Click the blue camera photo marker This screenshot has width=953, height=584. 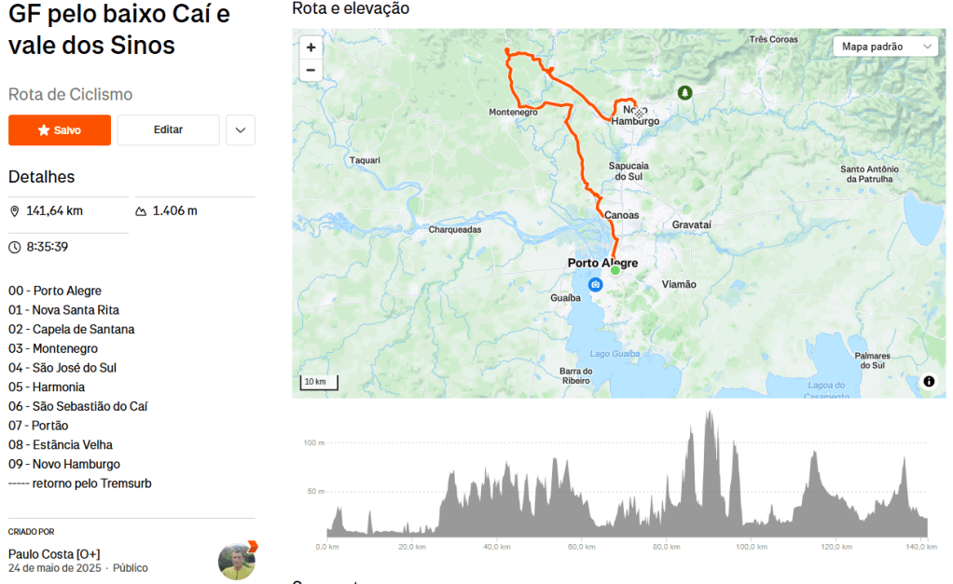click(595, 285)
